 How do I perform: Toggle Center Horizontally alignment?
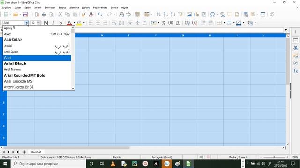pyautogui.click(x=98, y=23)
